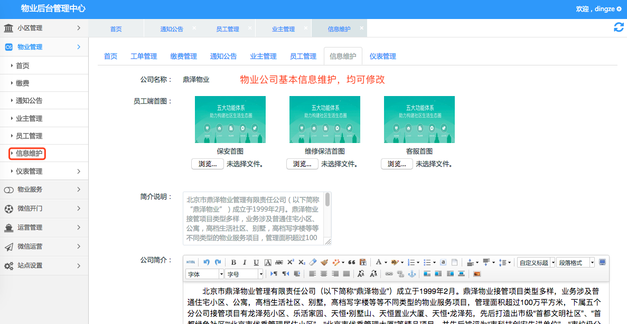
Task: Justify the paragraph text
Action: (347, 274)
